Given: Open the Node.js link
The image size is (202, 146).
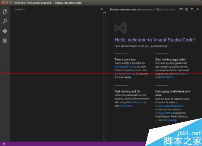Looking at the screenshot, I should [183, 74].
